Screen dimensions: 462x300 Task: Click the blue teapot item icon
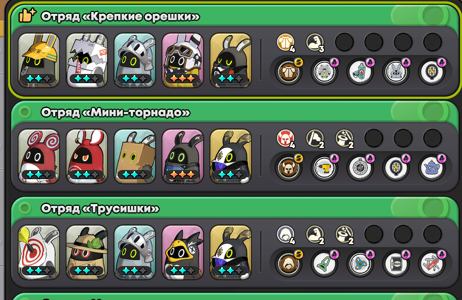(432, 168)
